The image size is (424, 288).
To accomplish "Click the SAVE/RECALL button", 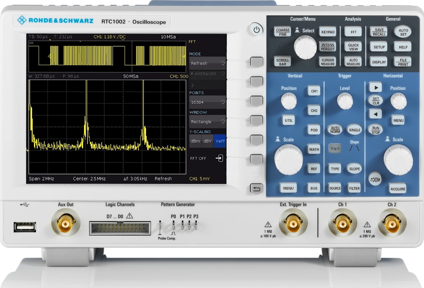I will 379,32.
